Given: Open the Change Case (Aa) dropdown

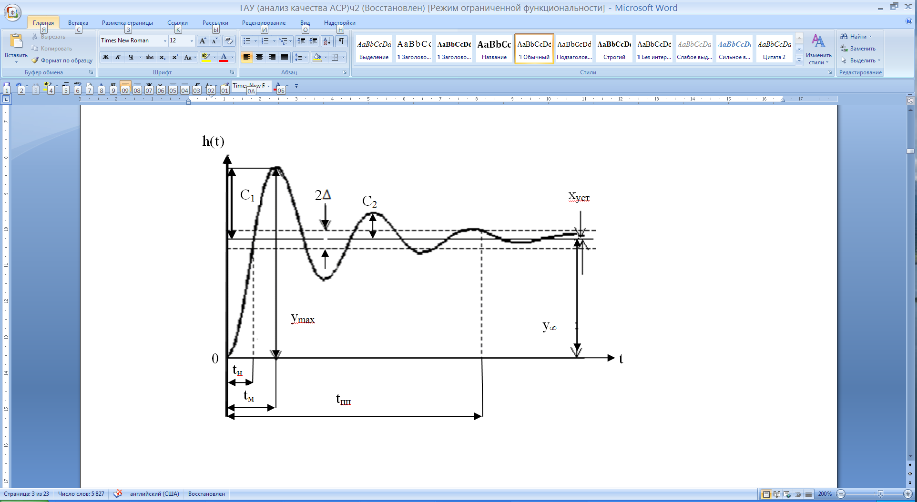Looking at the screenshot, I should (190, 57).
